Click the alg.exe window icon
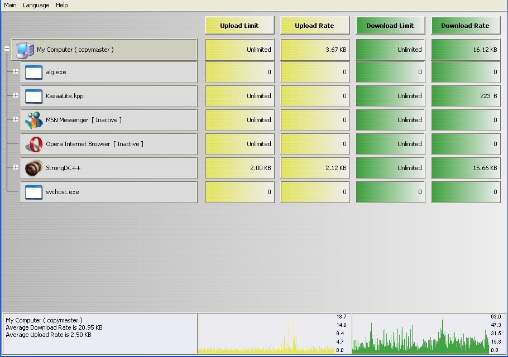 pyautogui.click(x=33, y=72)
